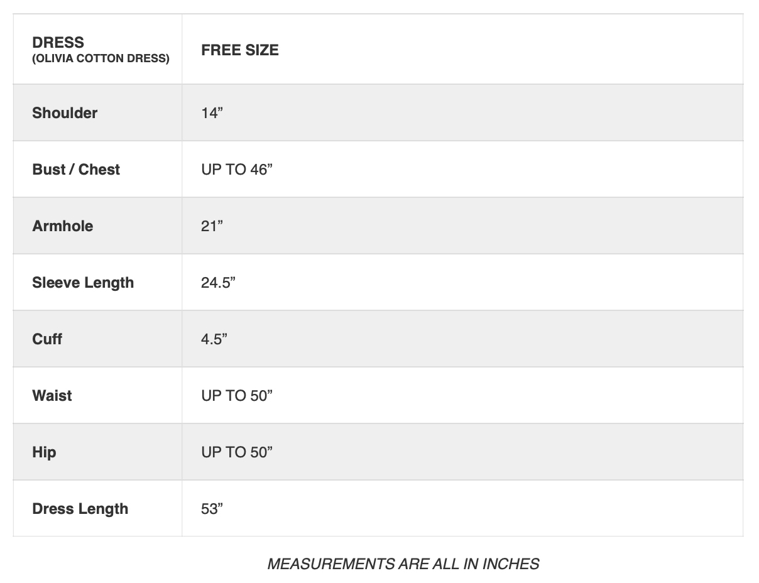This screenshot has height=583, width=759.
Task: Click the UP TO 46” bust value
Action: 237,170
